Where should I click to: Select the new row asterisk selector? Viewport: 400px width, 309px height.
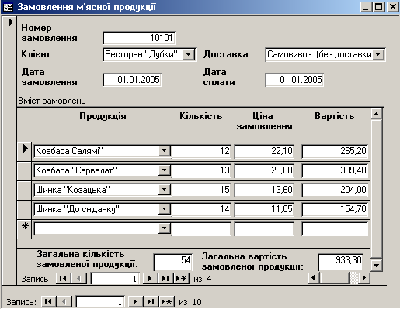tap(25, 229)
